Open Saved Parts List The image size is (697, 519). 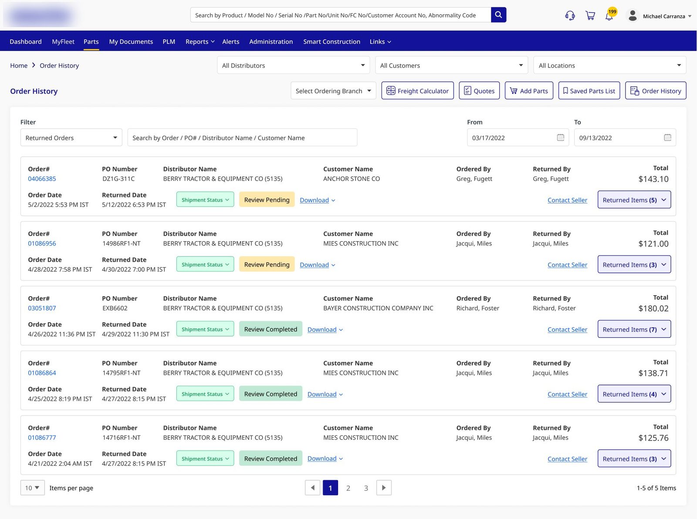589,91
